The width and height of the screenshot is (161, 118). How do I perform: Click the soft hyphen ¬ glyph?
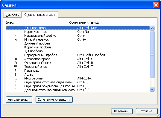pos(16,40)
